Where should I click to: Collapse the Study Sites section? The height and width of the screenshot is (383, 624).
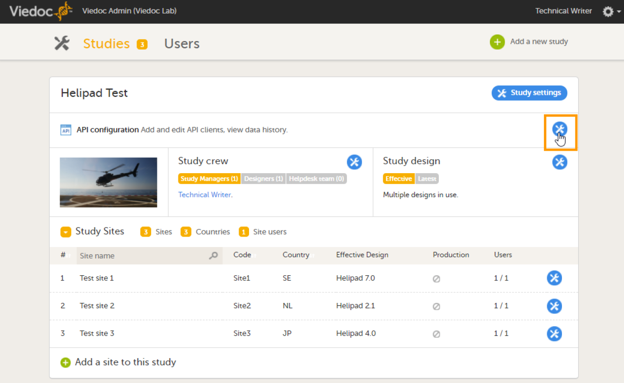(65, 231)
